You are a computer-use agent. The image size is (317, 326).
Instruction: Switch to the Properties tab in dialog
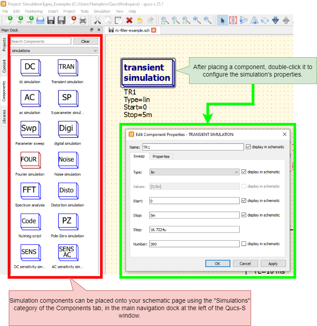coord(161,156)
